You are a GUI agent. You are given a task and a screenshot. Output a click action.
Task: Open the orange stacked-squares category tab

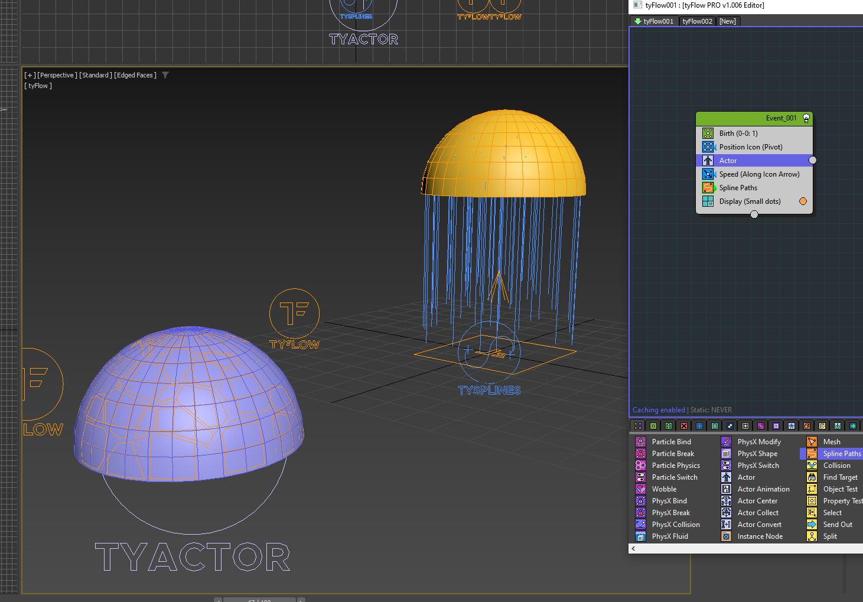pyautogui.click(x=807, y=426)
